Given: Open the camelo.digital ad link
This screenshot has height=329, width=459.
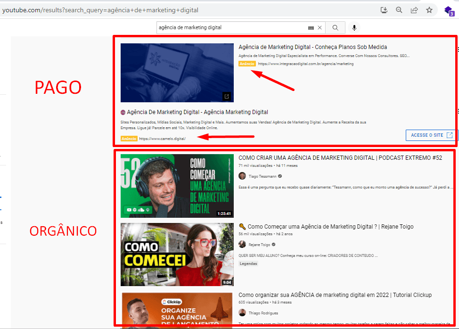Looking at the screenshot, I should click(162, 139).
